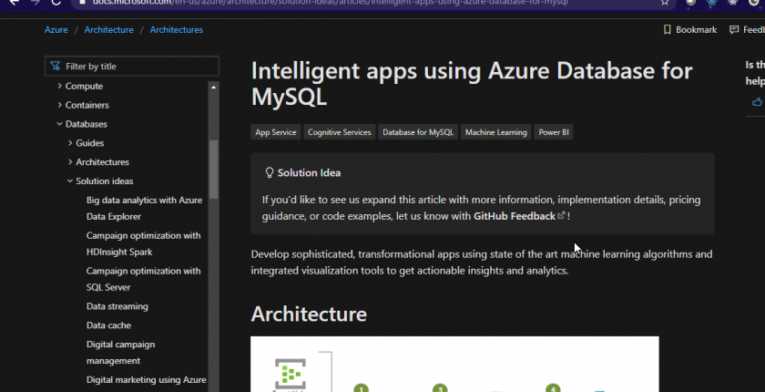Viewport: 765px width, 392px height.
Task: Open Data streaming article in sidebar
Action: pyautogui.click(x=117, y=307)
